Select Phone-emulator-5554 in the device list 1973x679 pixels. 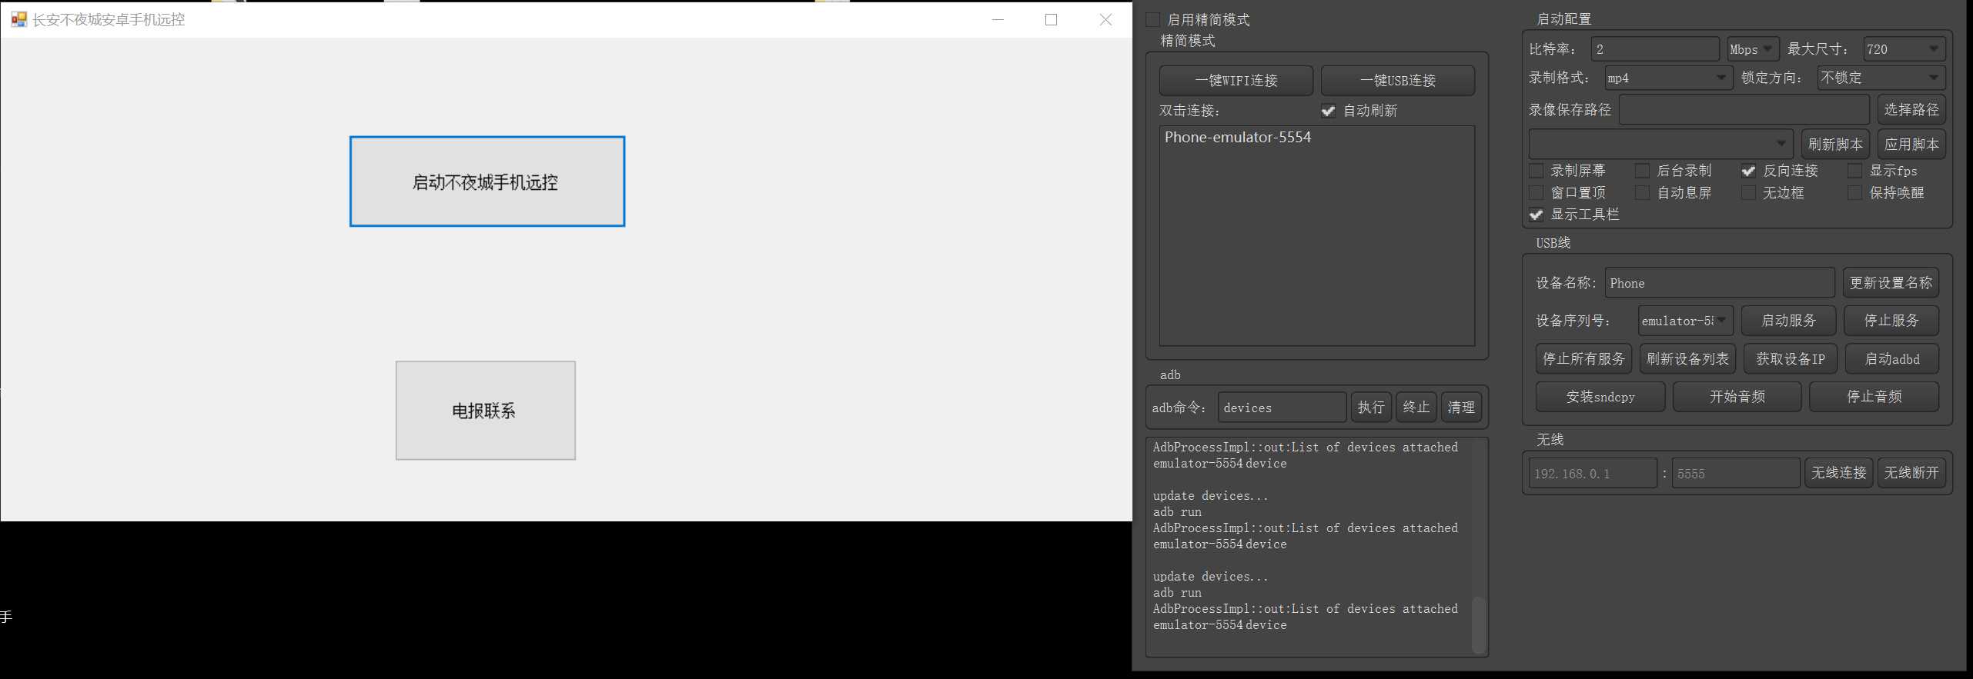[1316, 138]
